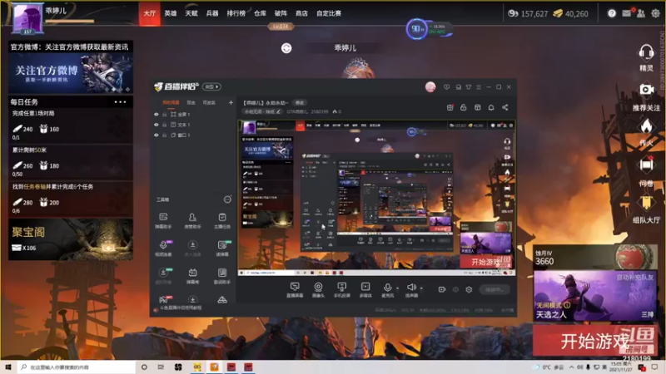This screenshot has width=666, height=374.
Task: Click the 扬声器 speaker icon
Action: (411, 289)
